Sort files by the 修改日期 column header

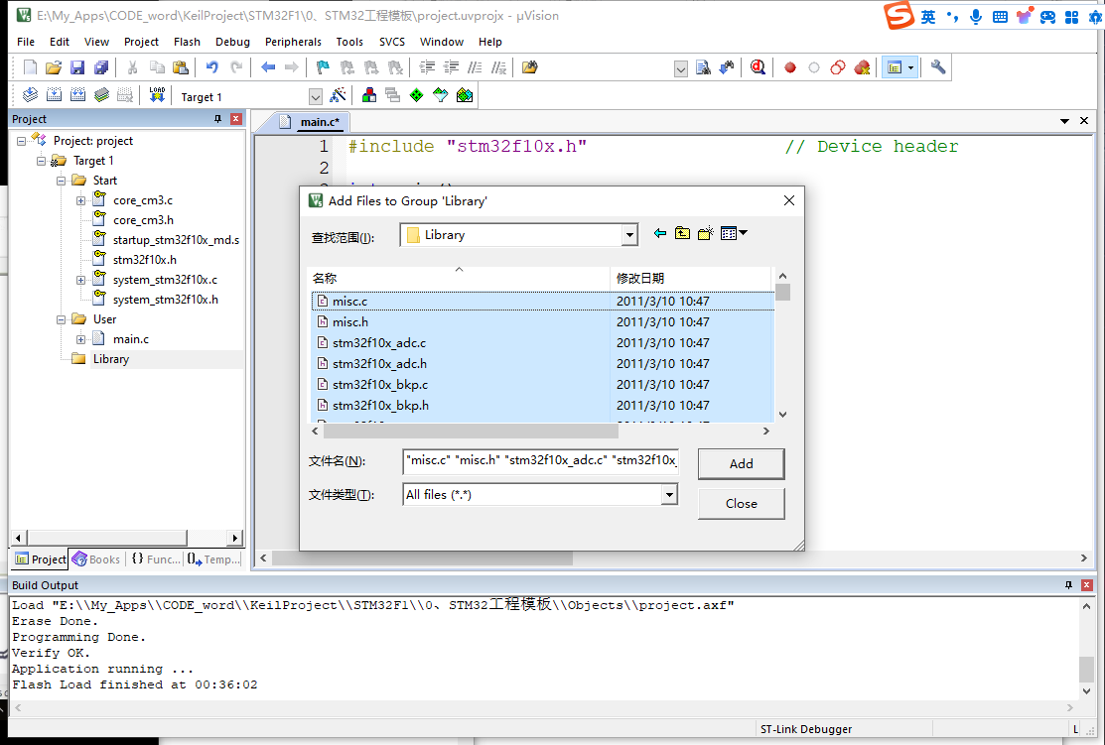click(691, 278)
